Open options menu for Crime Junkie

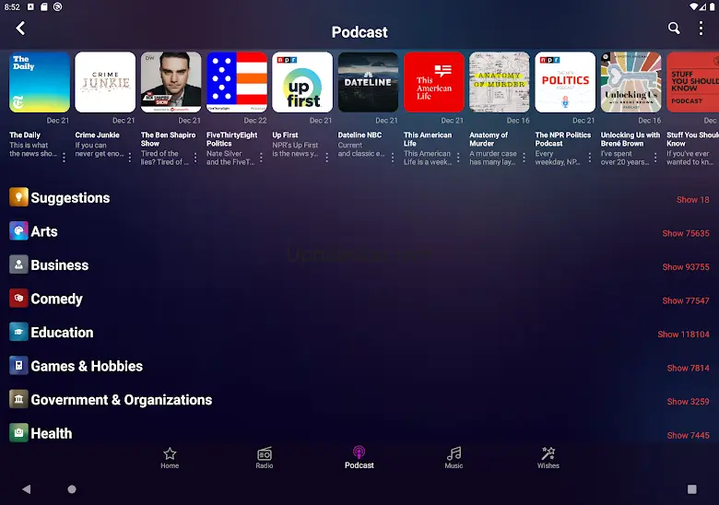coord(130,158)
